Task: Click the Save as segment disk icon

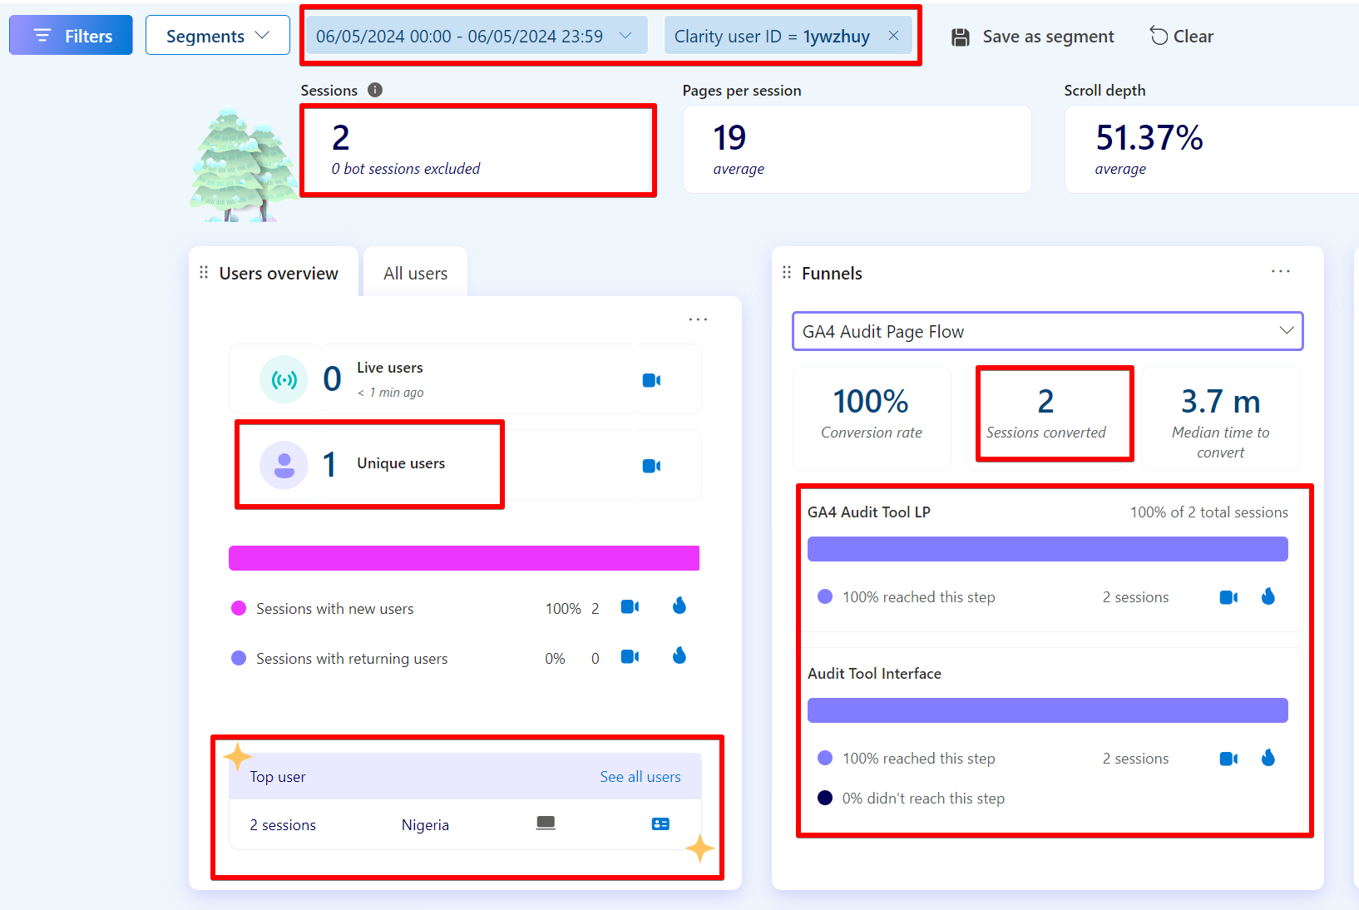Action: 961,36
